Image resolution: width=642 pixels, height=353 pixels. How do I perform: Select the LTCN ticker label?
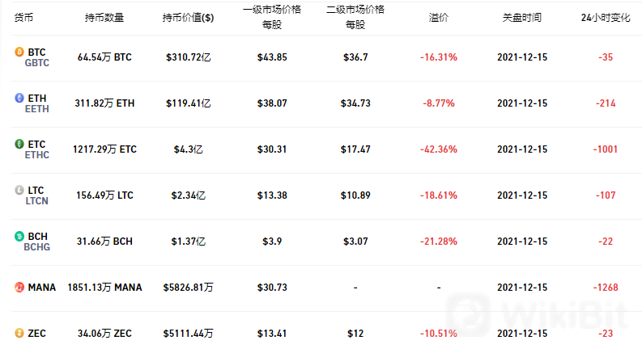[37, 201]
